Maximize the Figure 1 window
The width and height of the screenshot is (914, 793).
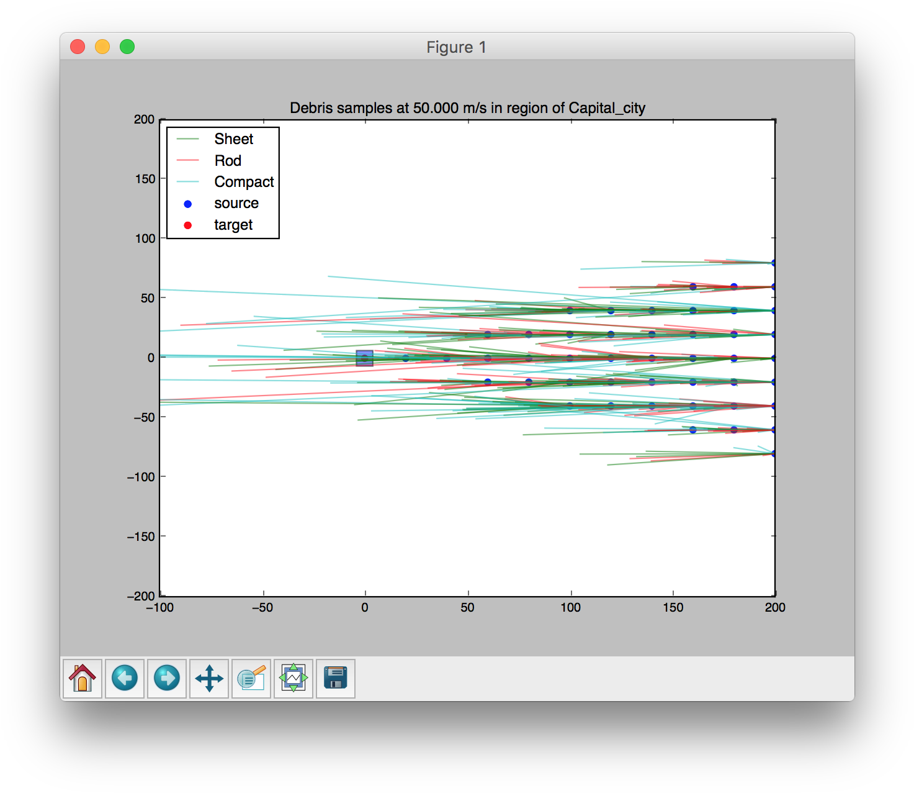pyautogui.click(x=127, y=47)
